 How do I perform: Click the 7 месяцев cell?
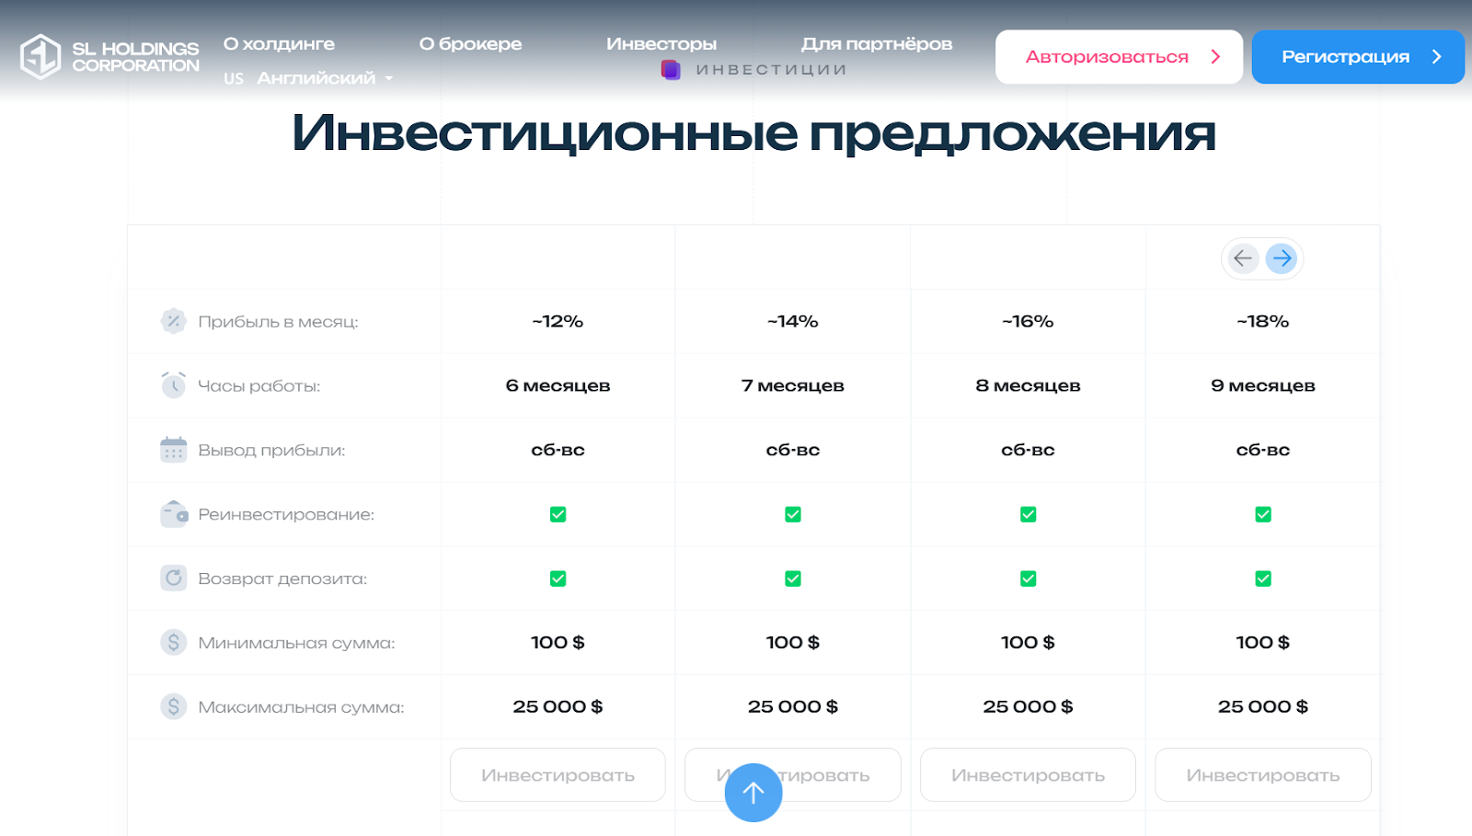(x=793, y=385)
